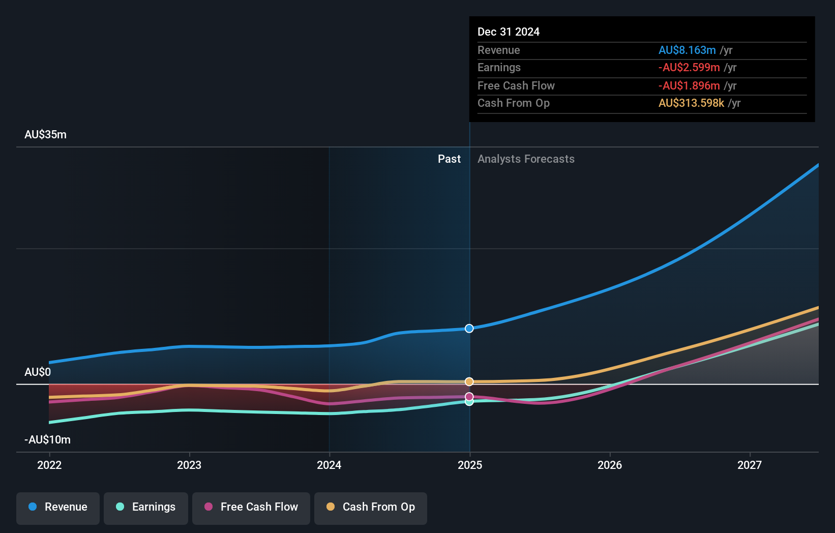Click the pink Free Cash Flow dot icon
The image size is (835, 533).
coord(208,507)
